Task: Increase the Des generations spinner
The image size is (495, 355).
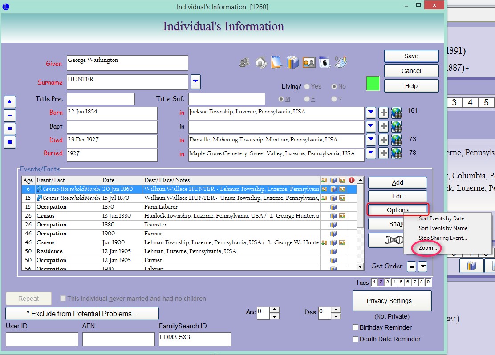Action: pos(336,310)
